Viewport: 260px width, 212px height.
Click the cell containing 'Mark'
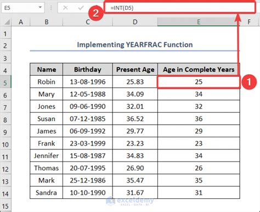pyautogui.click(x=47, y=180)
